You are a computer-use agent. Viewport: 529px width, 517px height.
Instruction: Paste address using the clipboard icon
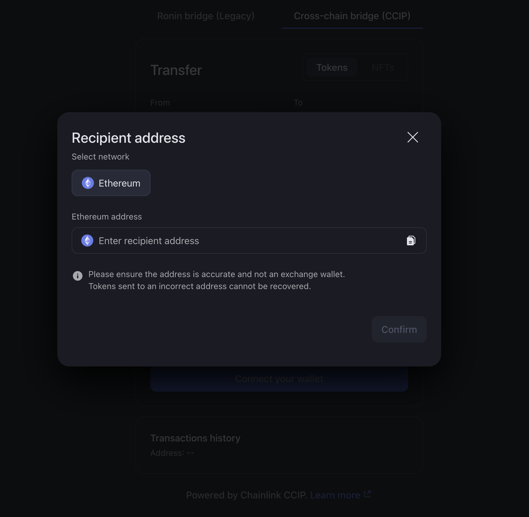point(411,241)
